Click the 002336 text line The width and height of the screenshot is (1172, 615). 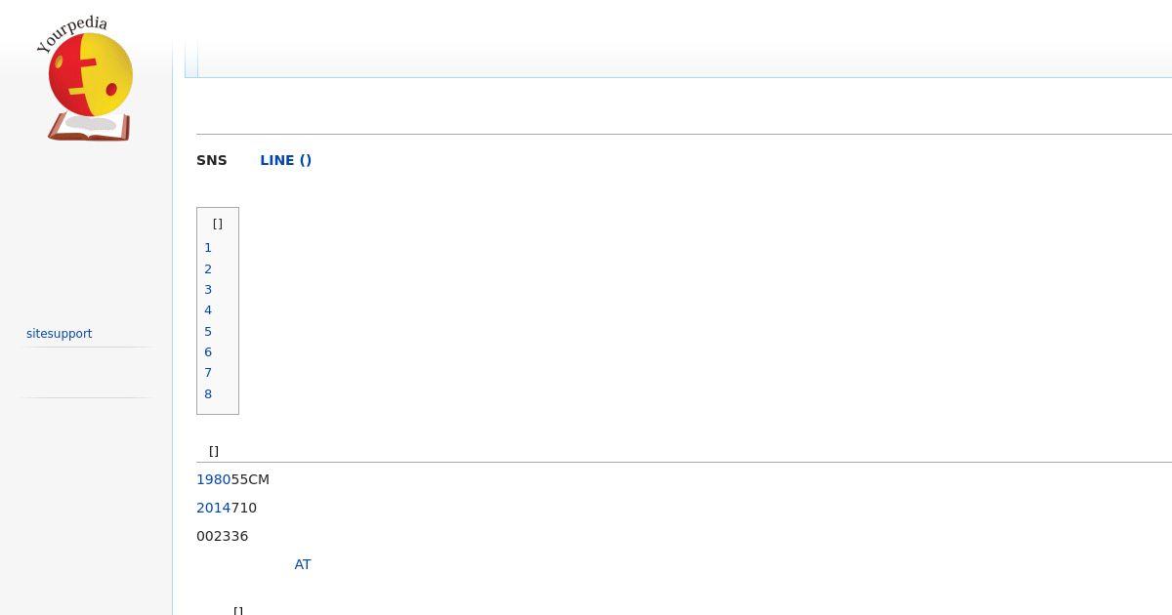[x=223, y=536]
